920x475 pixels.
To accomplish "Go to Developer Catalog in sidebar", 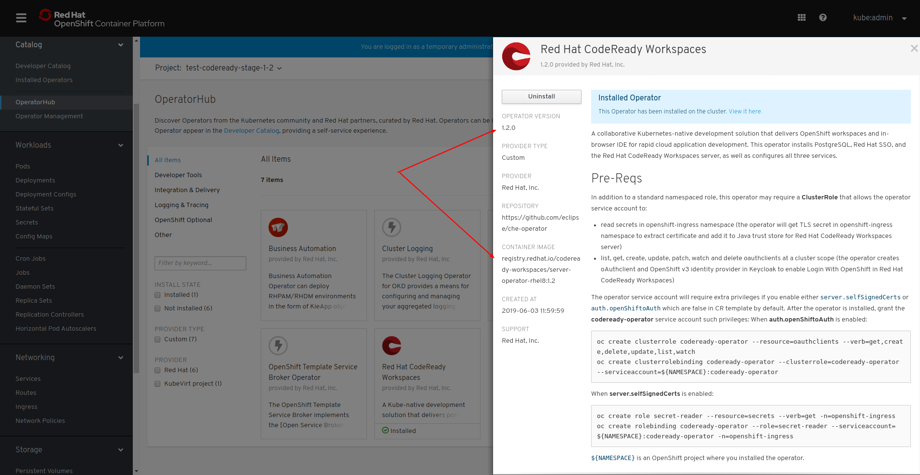I will 43,66.
